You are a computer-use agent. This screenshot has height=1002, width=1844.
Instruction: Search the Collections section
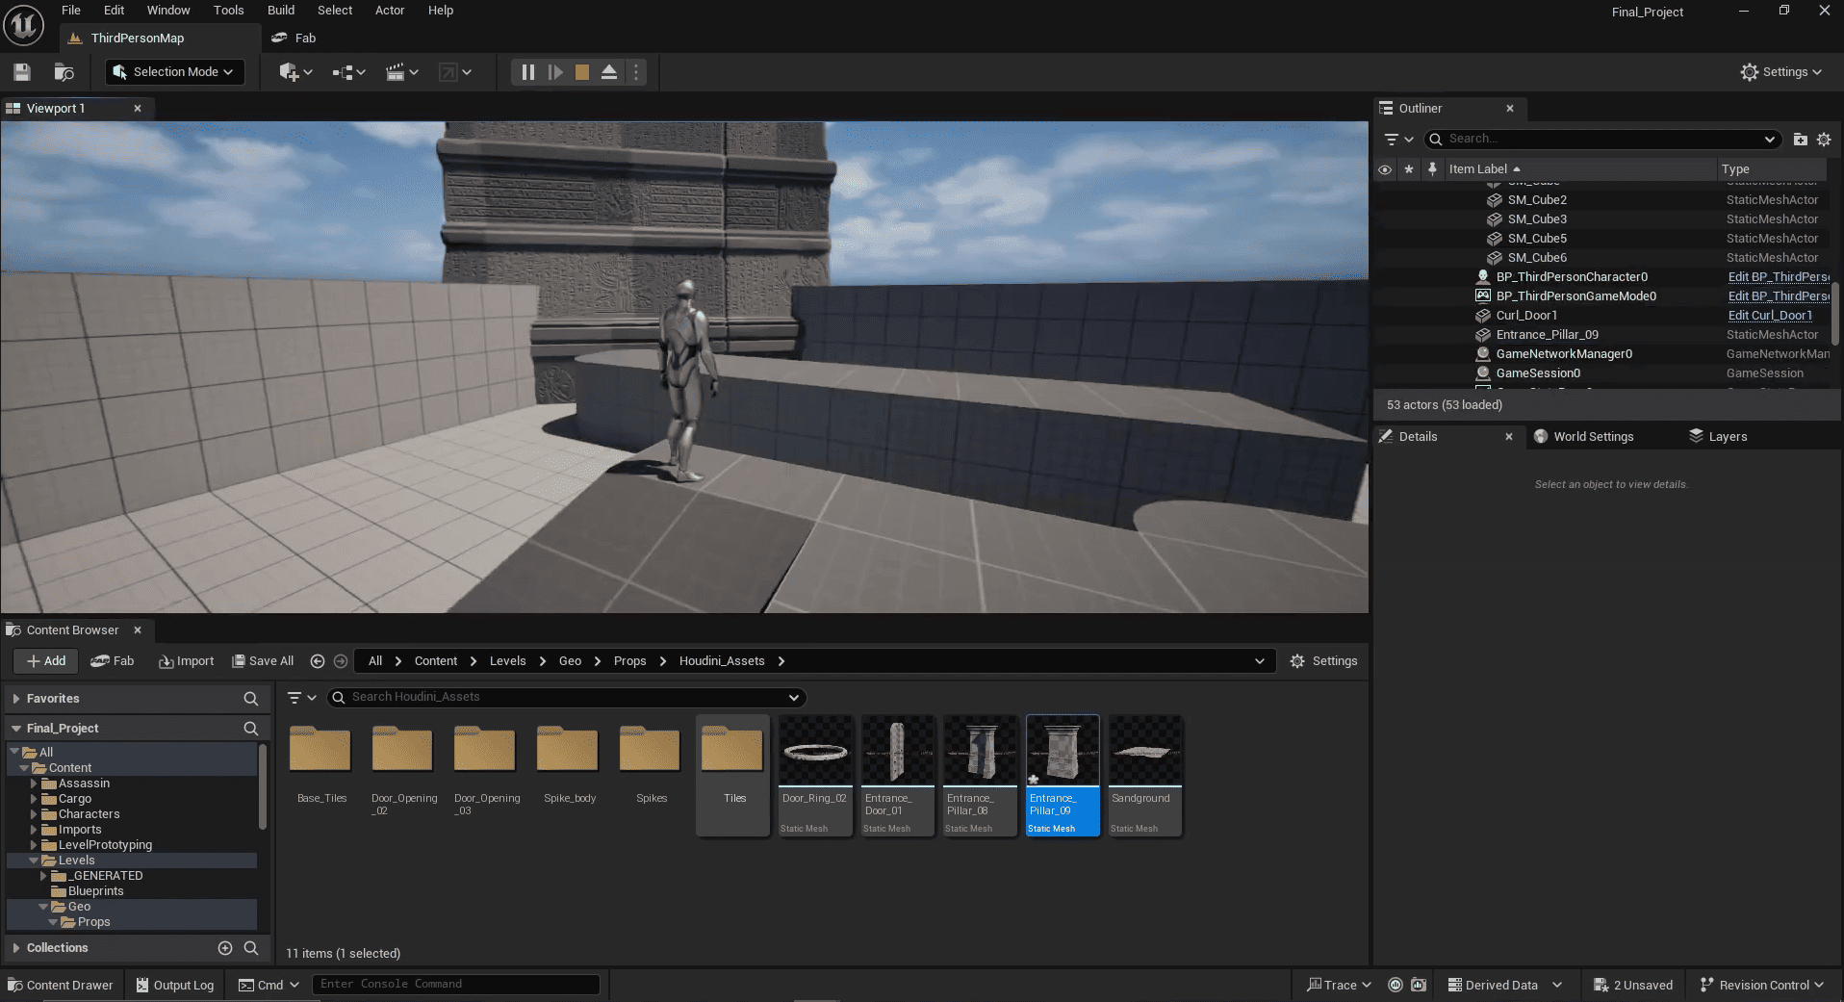pos(251,948)
